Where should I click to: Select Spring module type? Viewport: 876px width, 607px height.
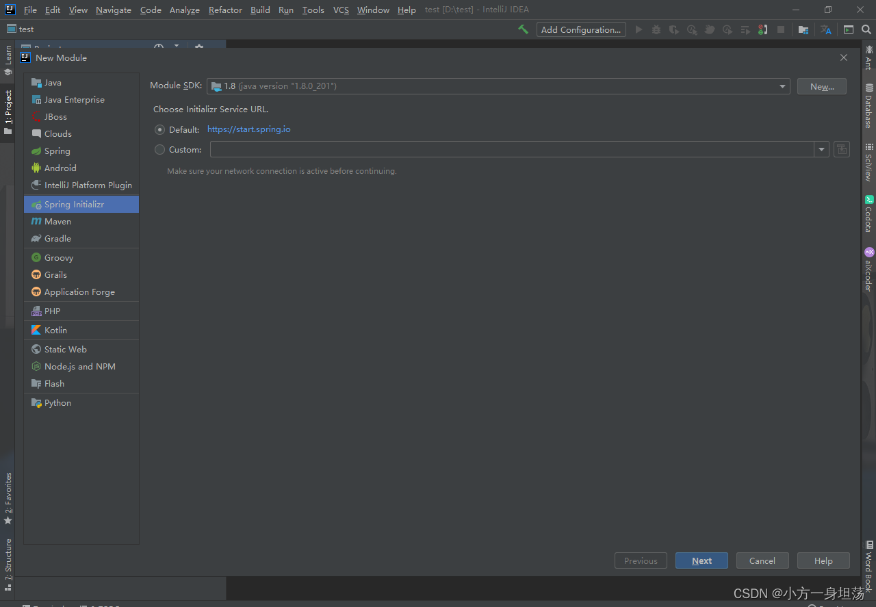81,151
